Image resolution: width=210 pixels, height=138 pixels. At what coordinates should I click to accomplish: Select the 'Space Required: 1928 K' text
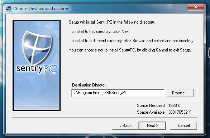[x=158, y=105]
